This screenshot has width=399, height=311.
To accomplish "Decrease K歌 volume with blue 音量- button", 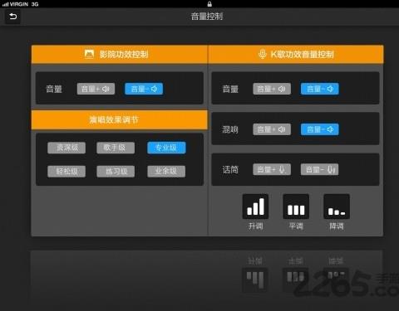I will click(320, 89).
